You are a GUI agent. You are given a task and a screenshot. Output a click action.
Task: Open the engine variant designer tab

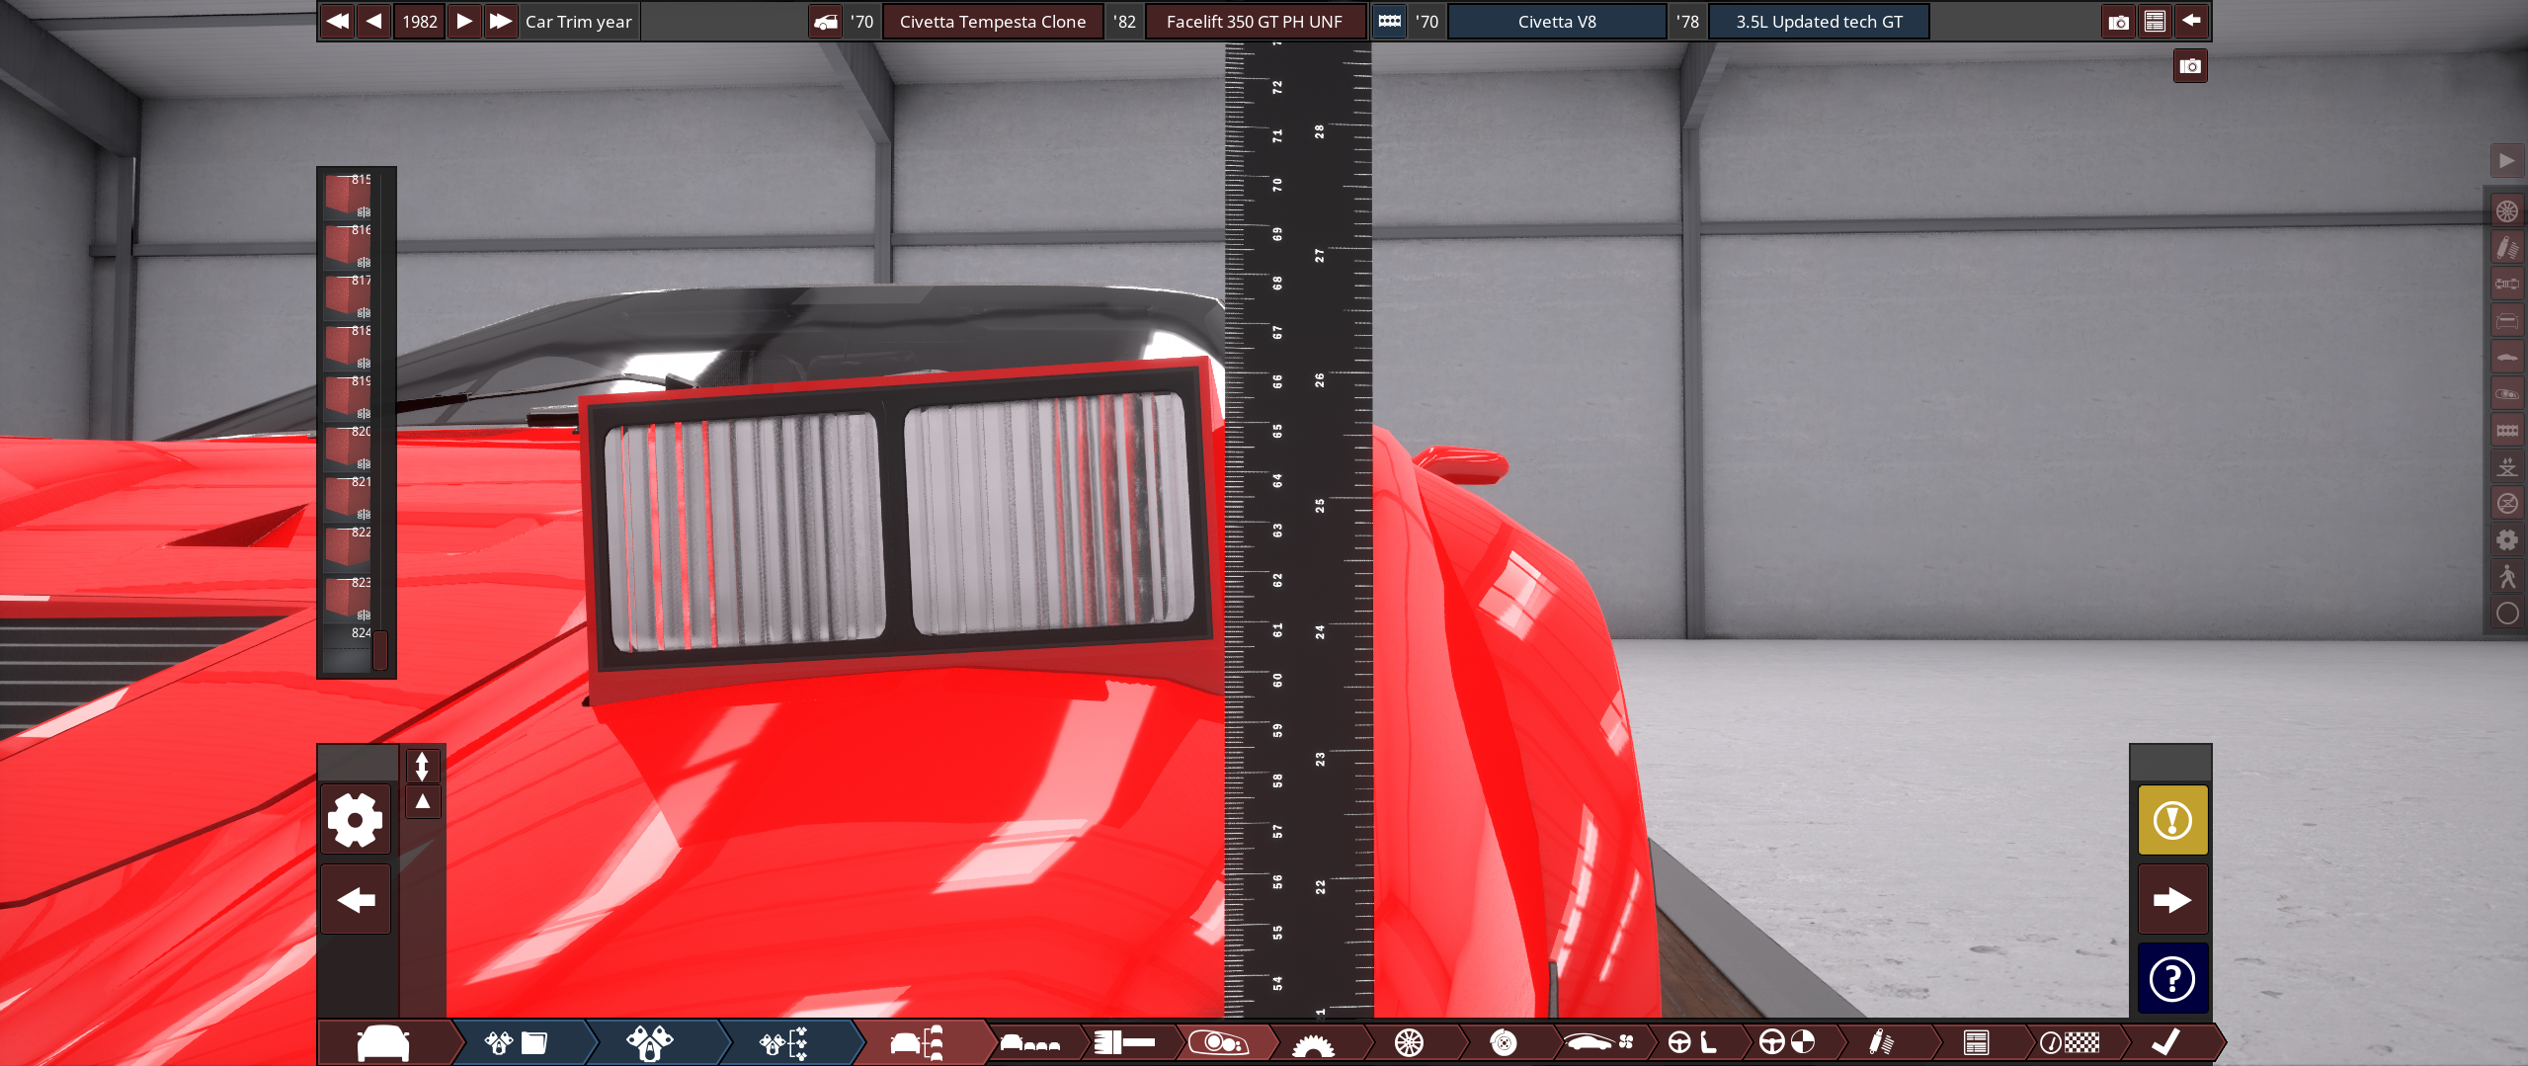[649, 1042]
